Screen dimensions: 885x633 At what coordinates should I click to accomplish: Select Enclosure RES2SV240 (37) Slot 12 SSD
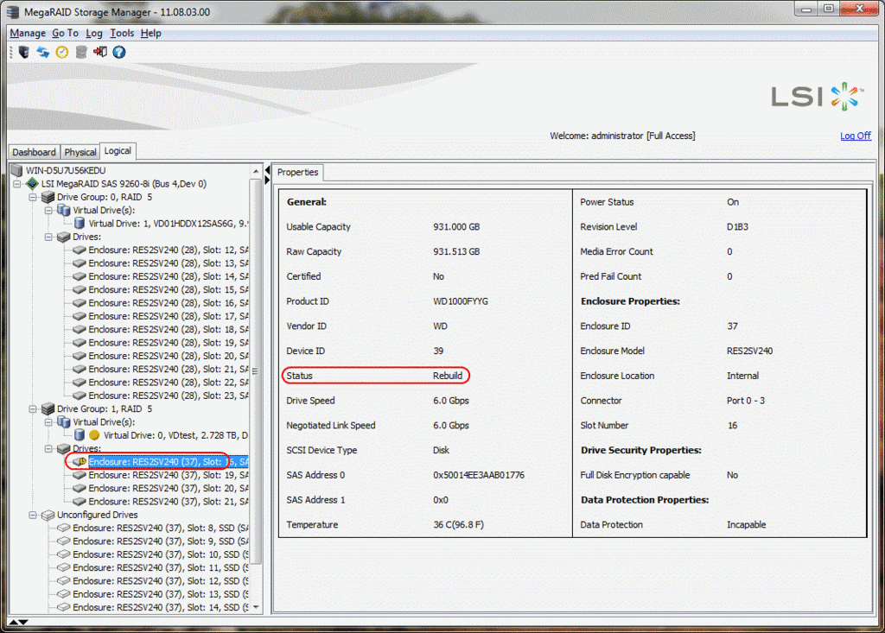pyautogui.click(x=160, y=581)
